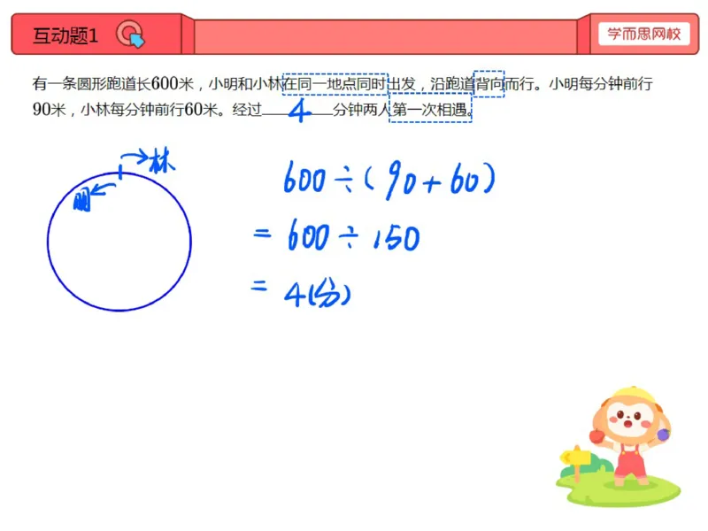Click the blue circular track diagram

119,242
